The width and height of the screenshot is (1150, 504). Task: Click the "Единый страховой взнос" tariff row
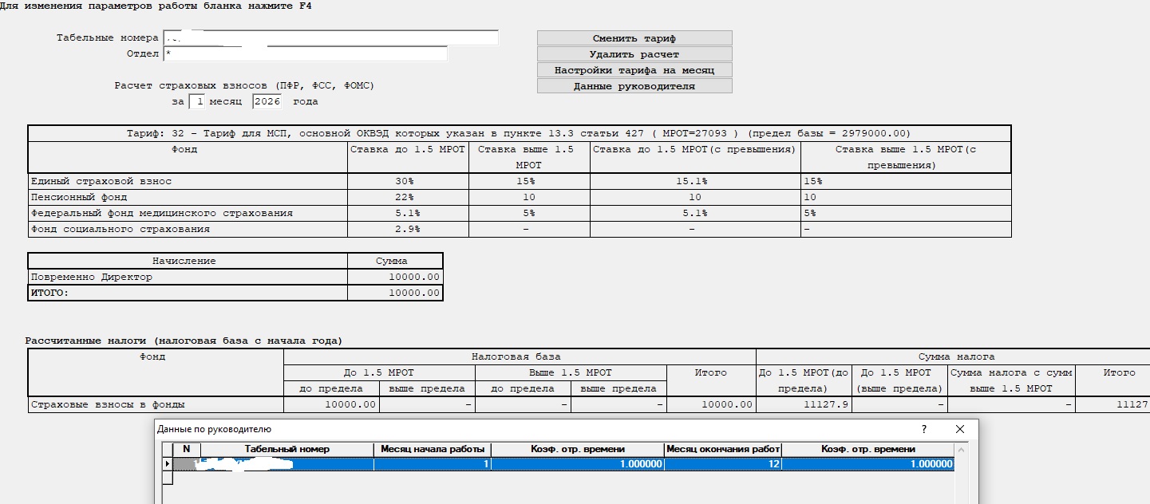pos(188,181)
